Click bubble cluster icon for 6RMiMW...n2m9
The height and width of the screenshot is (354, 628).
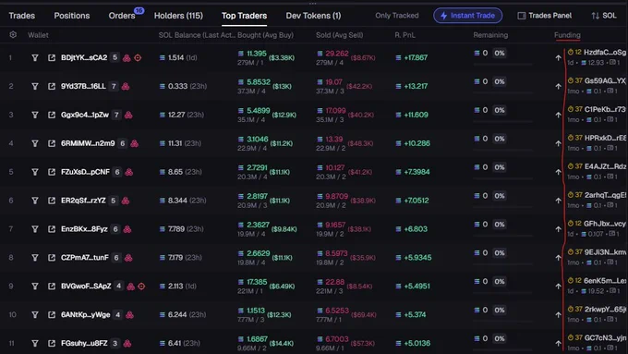click(x=135, y=143)
